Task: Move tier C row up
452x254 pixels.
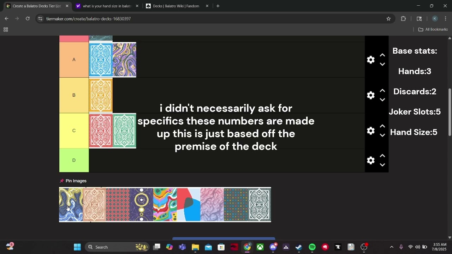Action: pos(382,126)
